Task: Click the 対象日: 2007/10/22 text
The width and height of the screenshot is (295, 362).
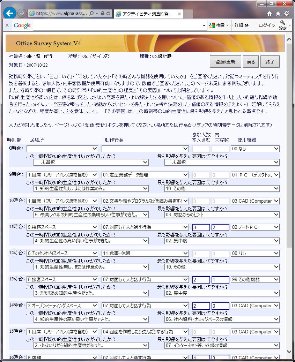Action: tap(28, 65)
